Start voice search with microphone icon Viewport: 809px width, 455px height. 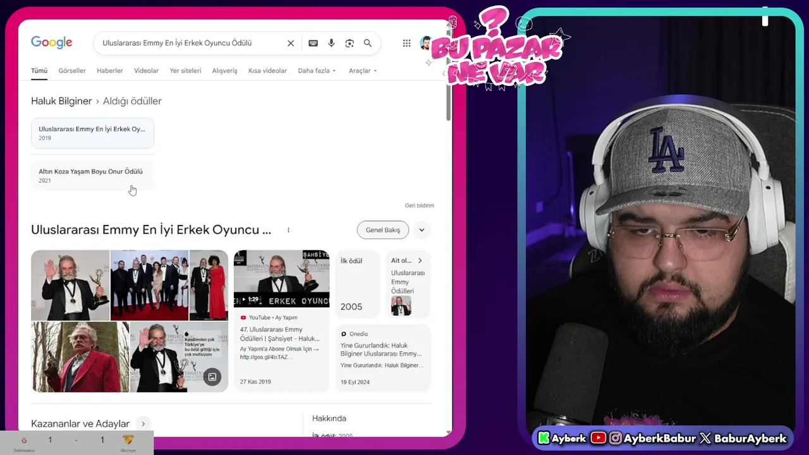coord(331,43)
